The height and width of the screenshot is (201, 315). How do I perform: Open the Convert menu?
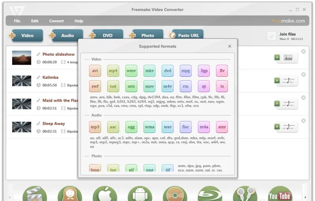[56, 21]
